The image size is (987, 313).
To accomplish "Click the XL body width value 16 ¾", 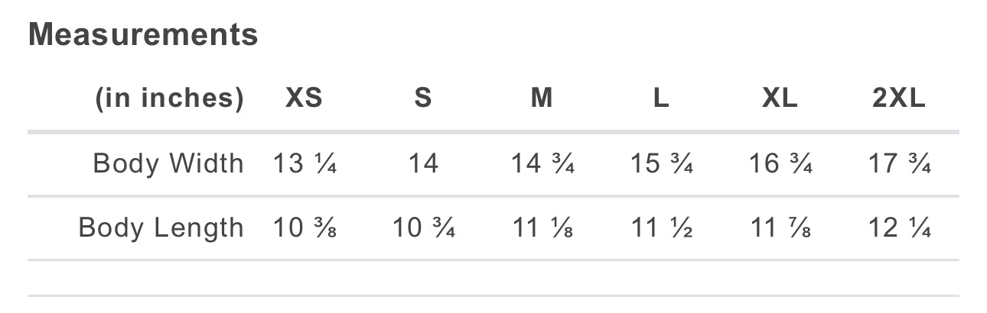I will (x=780, y=163).
